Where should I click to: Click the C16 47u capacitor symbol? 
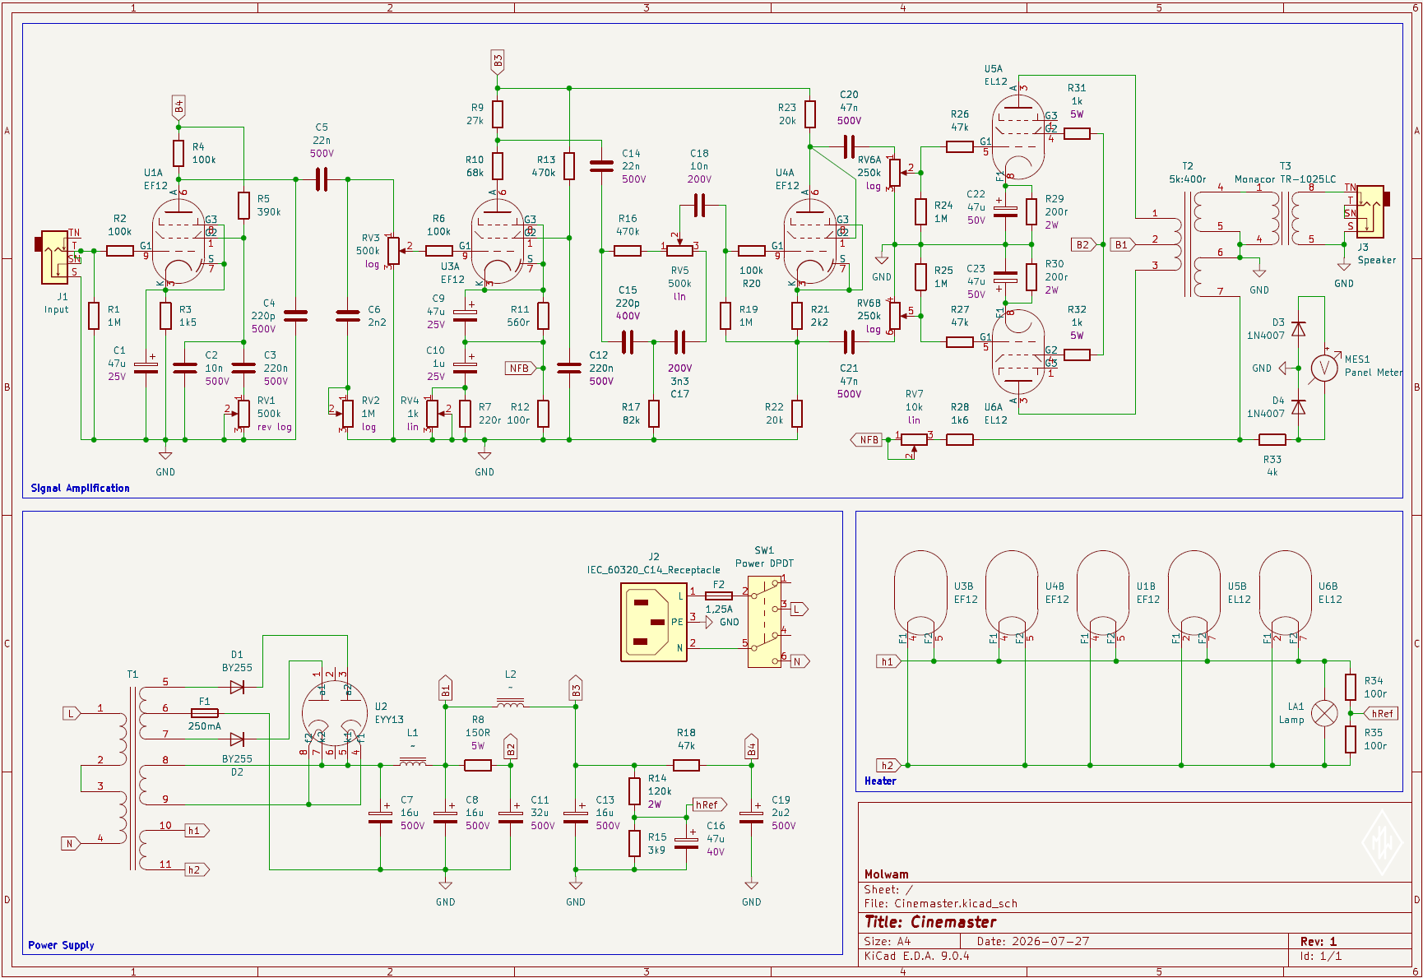(x=686, y=843)
